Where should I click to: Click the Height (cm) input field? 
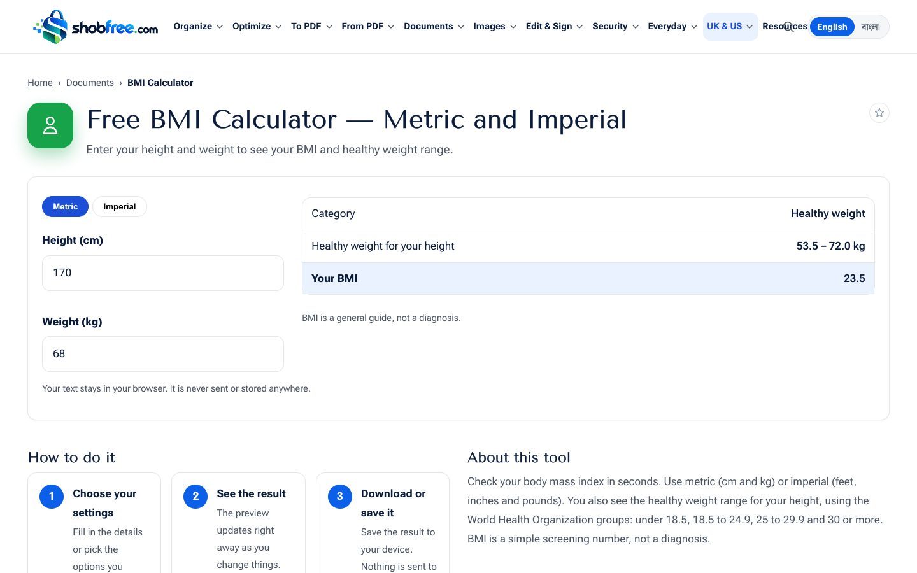click(x=163, y=273)
